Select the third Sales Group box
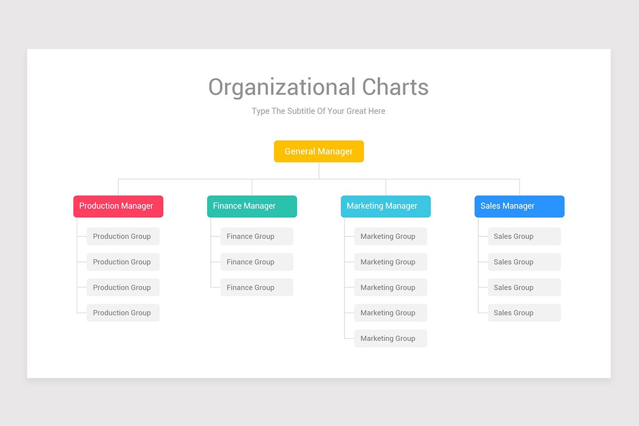The width and height of the screenshot is (639, 426). [x=524, y=288]
